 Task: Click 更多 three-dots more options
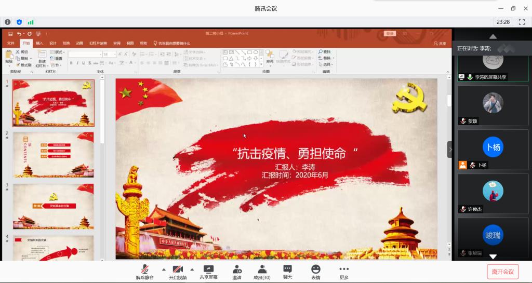[344, 269]
